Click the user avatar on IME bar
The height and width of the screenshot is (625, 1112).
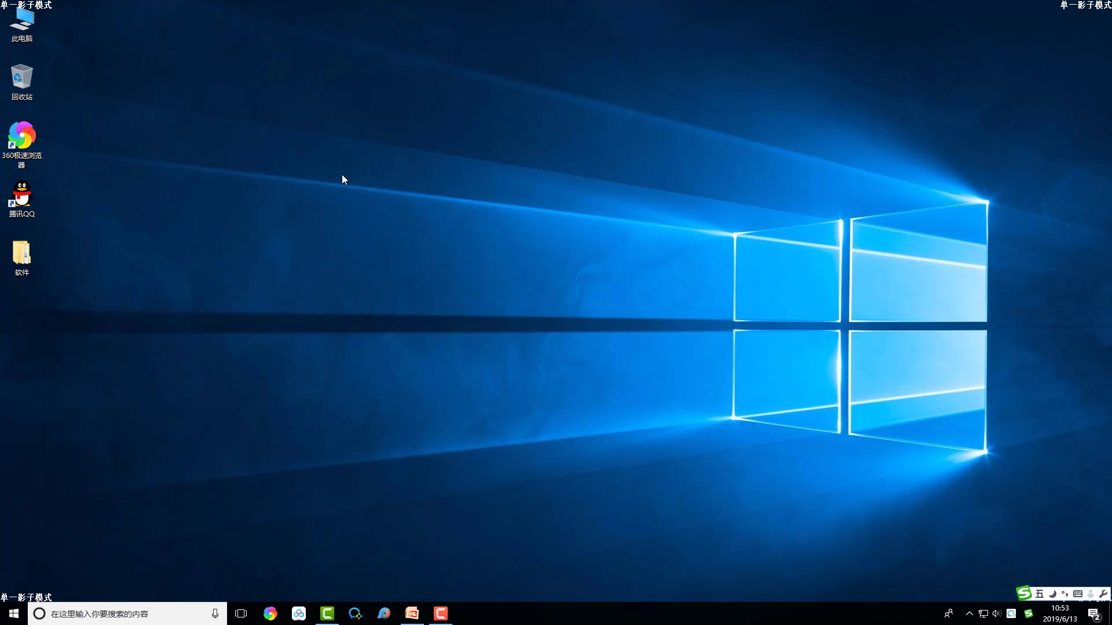[1091, 594]
